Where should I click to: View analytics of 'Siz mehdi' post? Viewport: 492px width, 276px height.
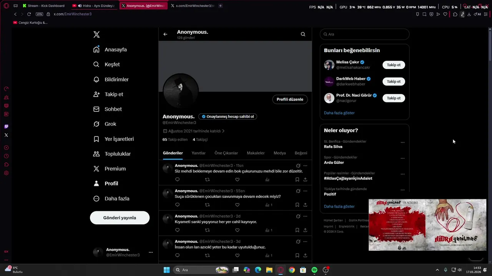coord(267,179)
